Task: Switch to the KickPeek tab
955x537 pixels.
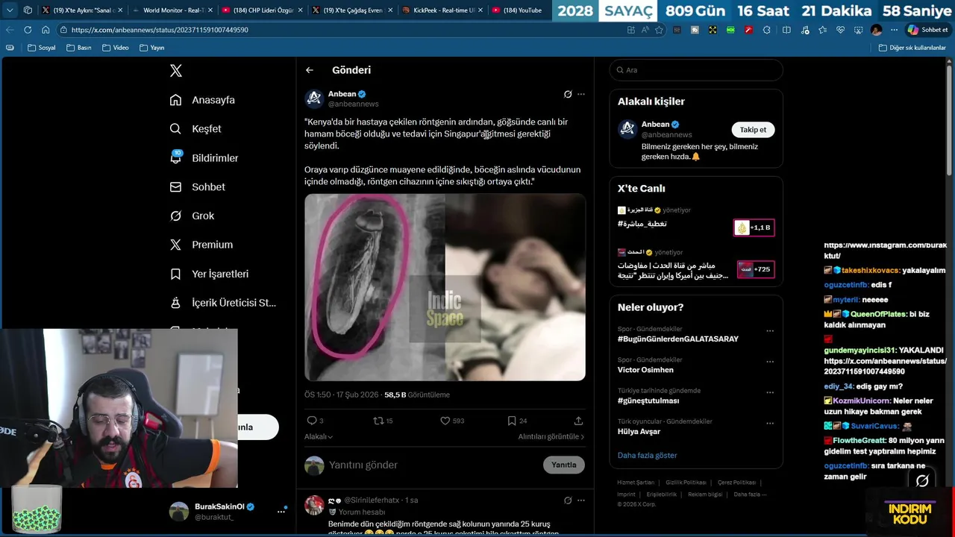Action: [441, 10]
